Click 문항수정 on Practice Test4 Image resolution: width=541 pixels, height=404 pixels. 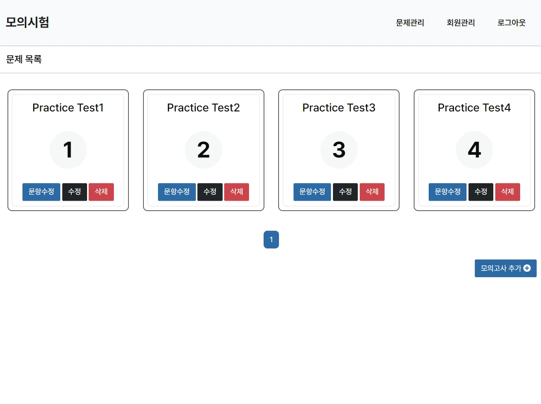coord(448,192)
